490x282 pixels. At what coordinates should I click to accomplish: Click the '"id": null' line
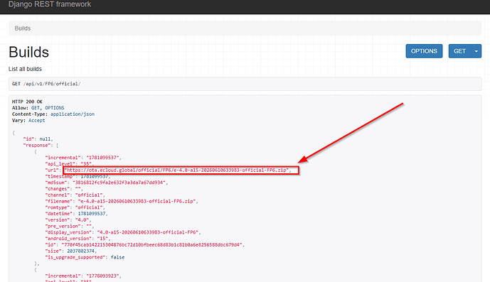[38, 139]
